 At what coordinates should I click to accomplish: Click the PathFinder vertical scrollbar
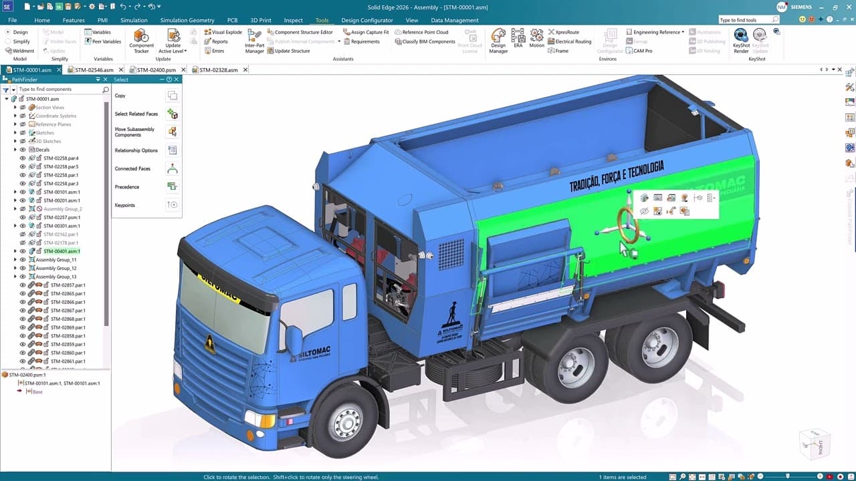tap(106, 214)
